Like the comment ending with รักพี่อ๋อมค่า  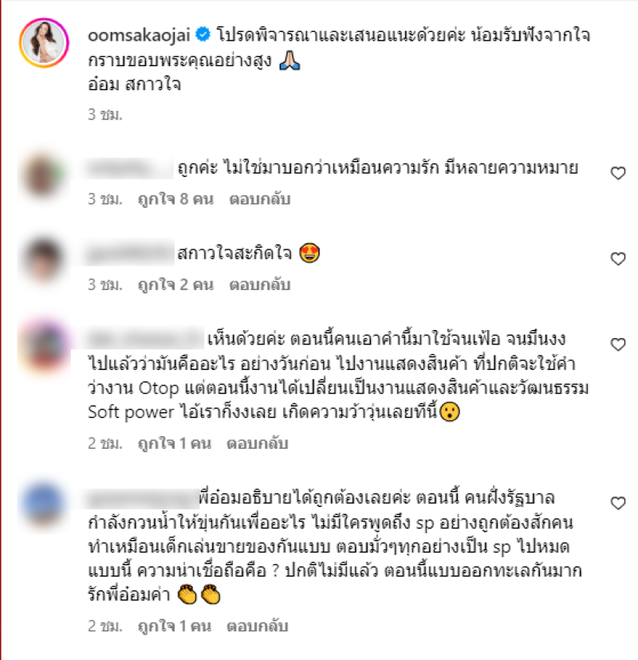click(618, 503)
